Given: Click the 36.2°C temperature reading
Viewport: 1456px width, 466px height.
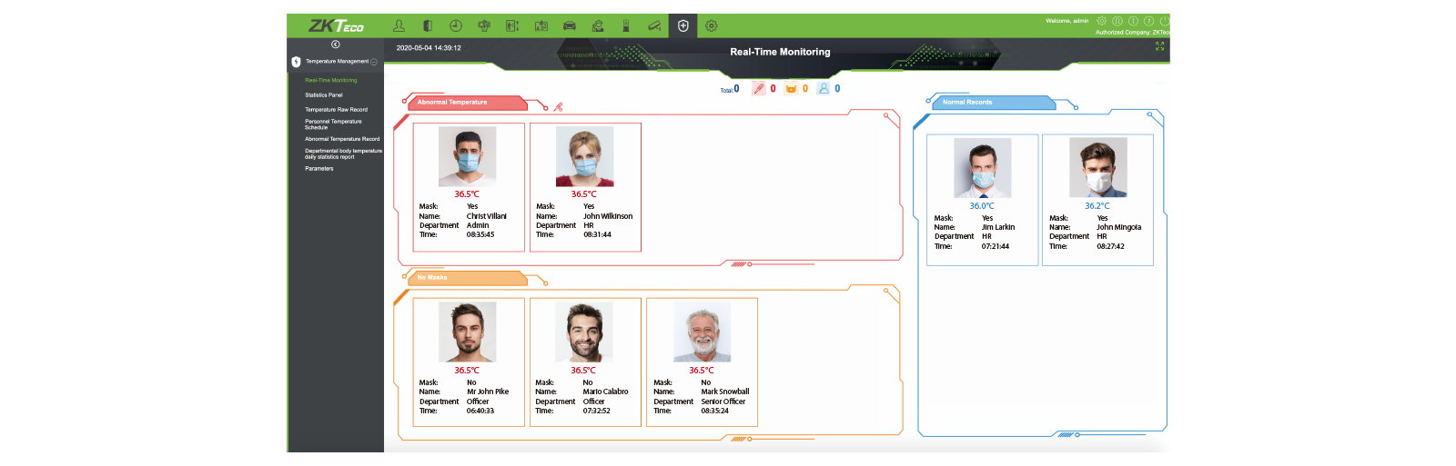Looking at the screenshot, I should coord(1097,206).
